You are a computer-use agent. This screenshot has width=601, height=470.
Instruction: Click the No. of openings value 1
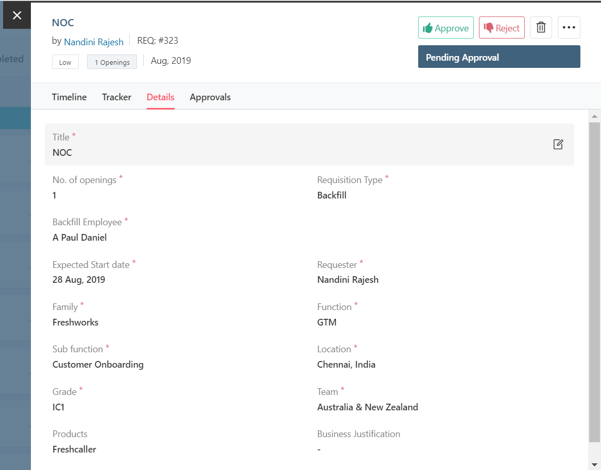click(55, 195)
